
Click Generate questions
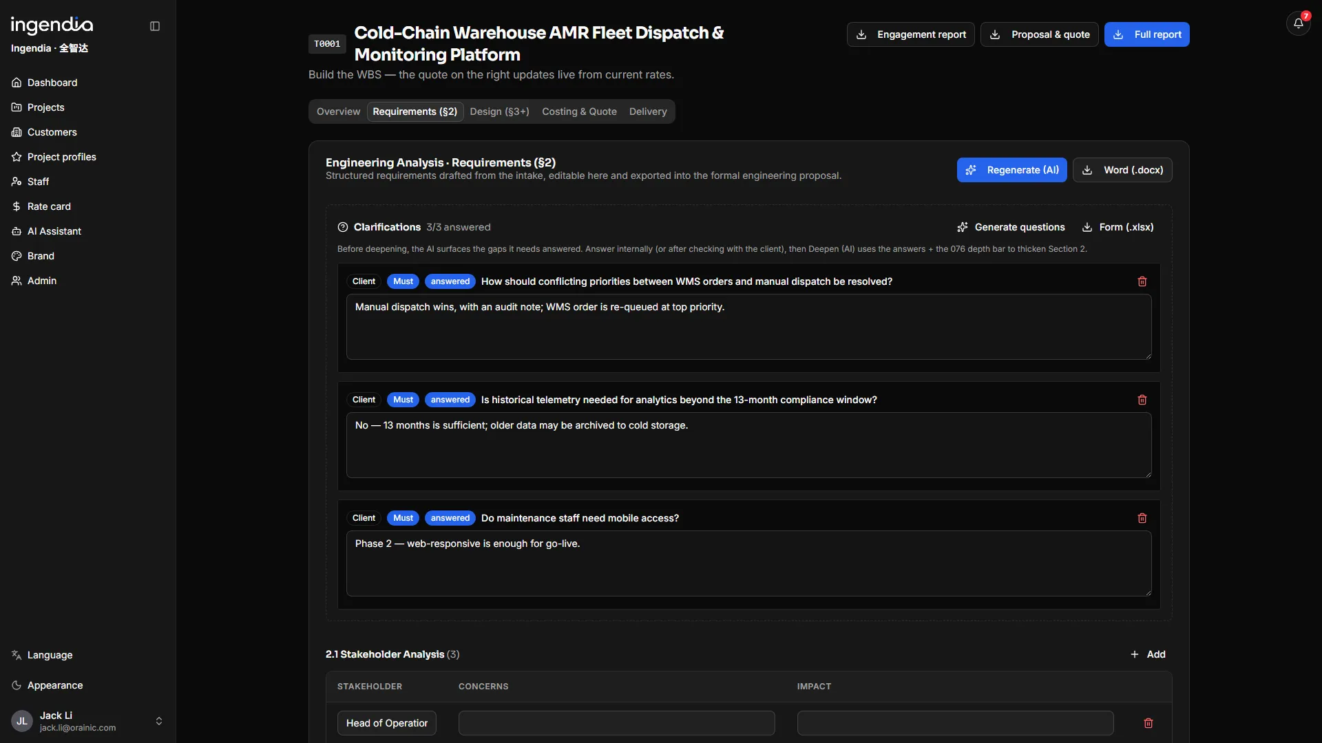click(1011, 227)
